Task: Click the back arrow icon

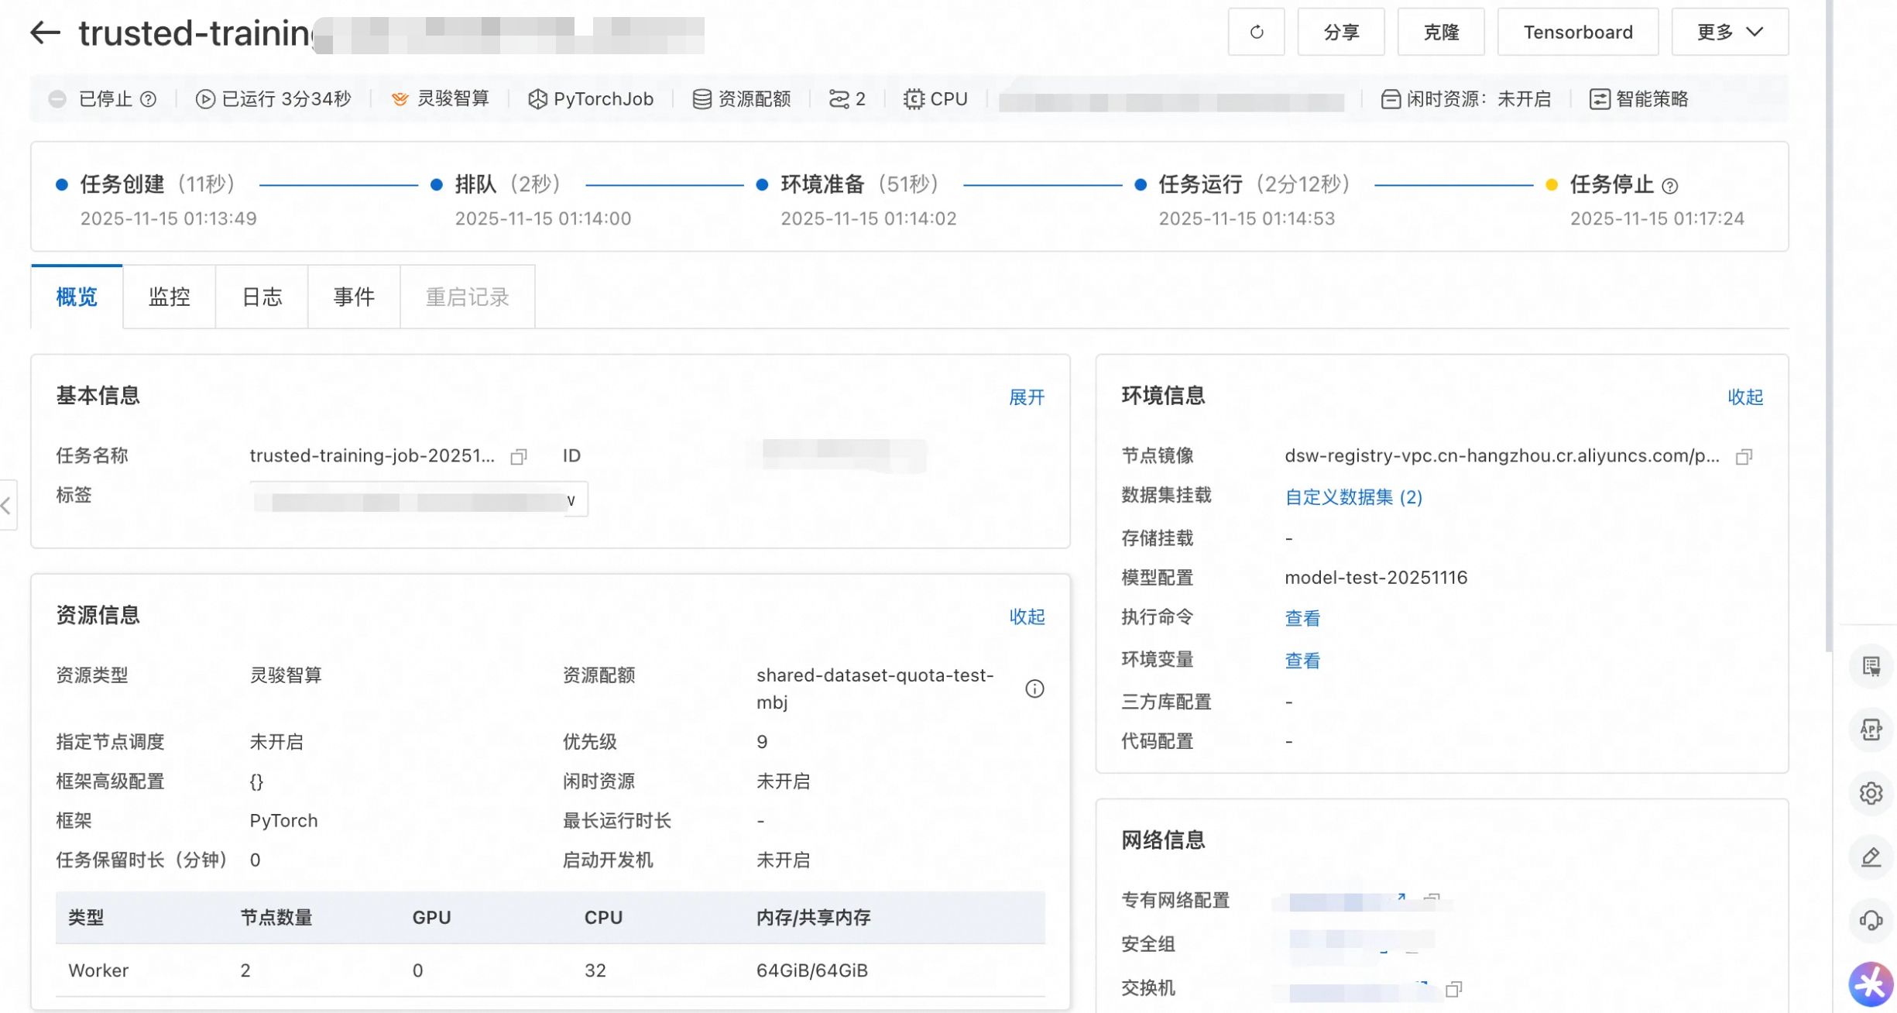Action: 45,33
